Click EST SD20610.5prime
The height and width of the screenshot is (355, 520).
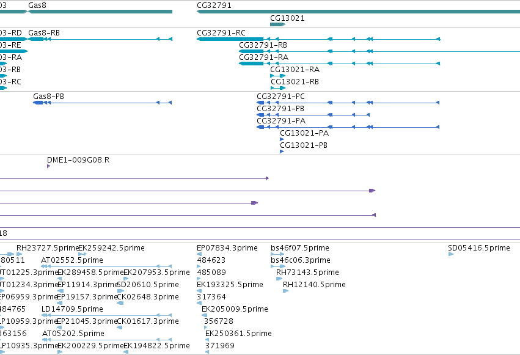[x=121, y=291]
